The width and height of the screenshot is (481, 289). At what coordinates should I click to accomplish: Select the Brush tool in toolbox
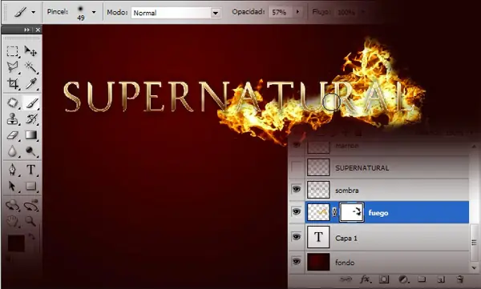click(x=30, y=102)
